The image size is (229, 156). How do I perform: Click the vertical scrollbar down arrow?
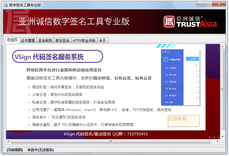coord(223,137)
